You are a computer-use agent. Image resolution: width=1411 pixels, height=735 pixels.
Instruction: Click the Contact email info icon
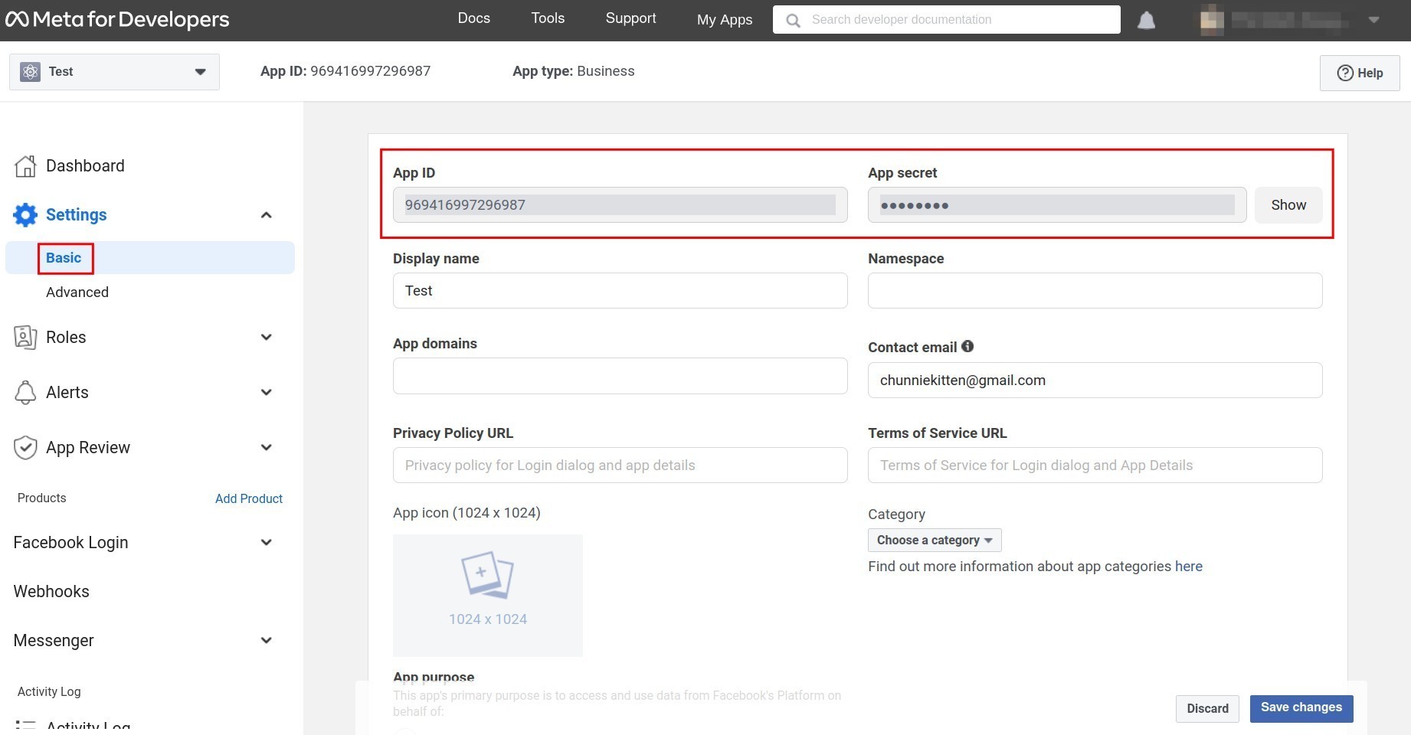tap(967, 346)
